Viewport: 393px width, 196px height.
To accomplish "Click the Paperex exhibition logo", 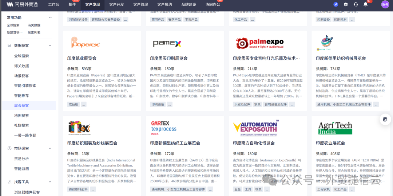I will point(86,42).
